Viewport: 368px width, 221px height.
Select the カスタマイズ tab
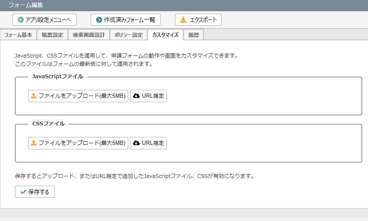pyautogui.click(x=166, y=35)
